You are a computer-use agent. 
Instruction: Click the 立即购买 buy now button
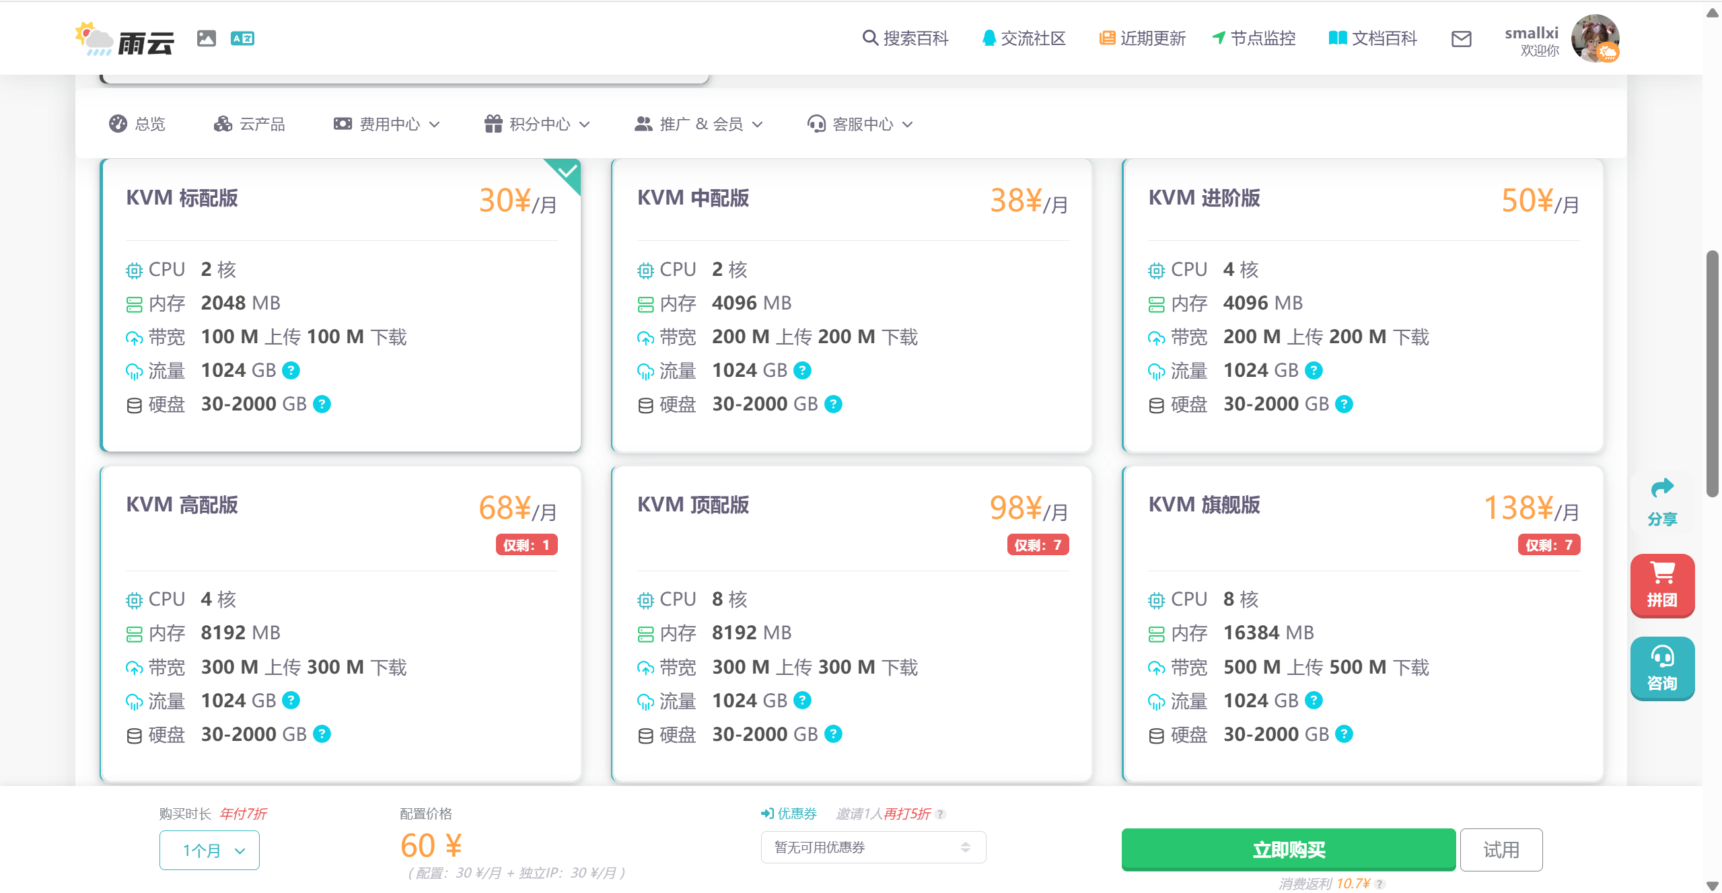click(x=1288, y=849)
